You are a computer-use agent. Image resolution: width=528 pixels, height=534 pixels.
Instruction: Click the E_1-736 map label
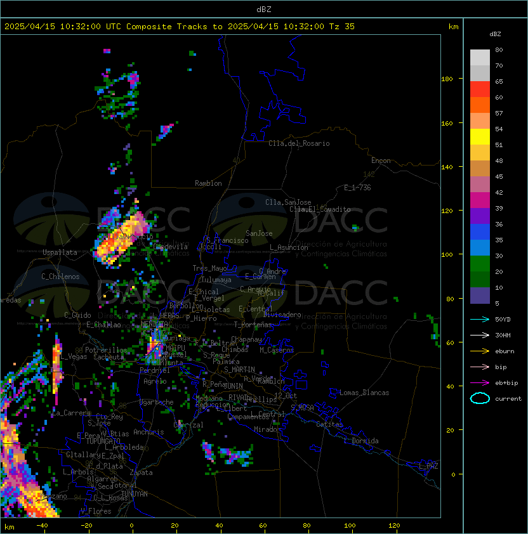(357, 188)
